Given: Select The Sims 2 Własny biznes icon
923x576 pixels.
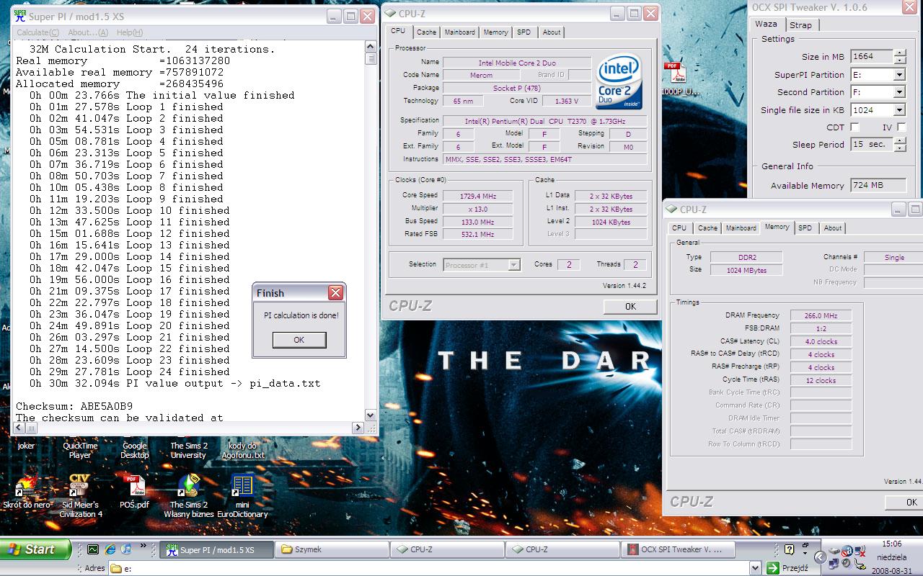Looking at the screenshot, I should [188, 496].
